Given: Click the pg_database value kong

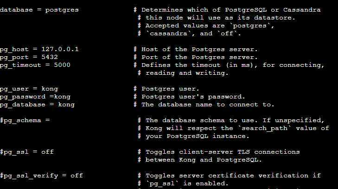Looking at the screenshot, I should pos(66,105).
